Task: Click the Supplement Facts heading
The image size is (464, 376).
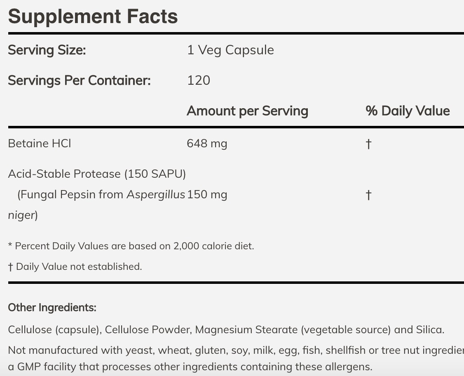Action: point(93,16)
